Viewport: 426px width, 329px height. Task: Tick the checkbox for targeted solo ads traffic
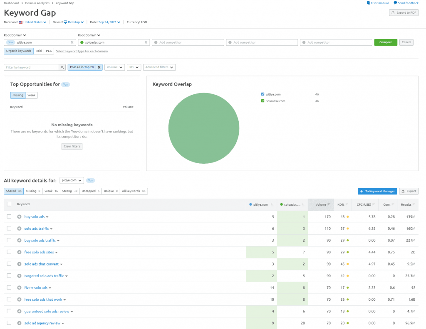click(9, 275)
